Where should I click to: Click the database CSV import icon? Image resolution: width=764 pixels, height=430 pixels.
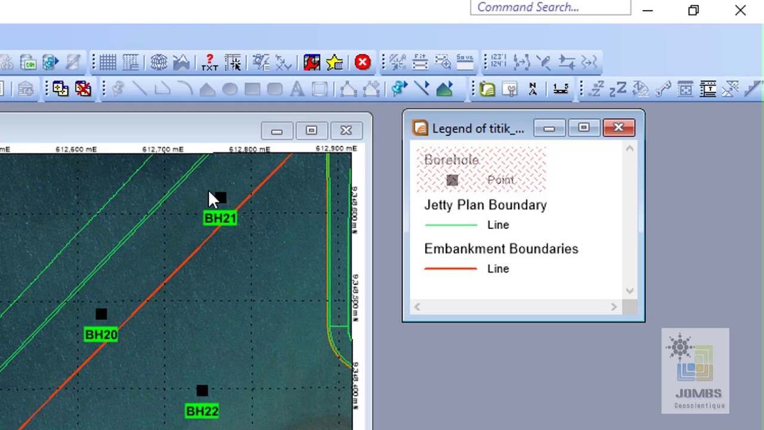pyautogui.click(x=27, y=62)
